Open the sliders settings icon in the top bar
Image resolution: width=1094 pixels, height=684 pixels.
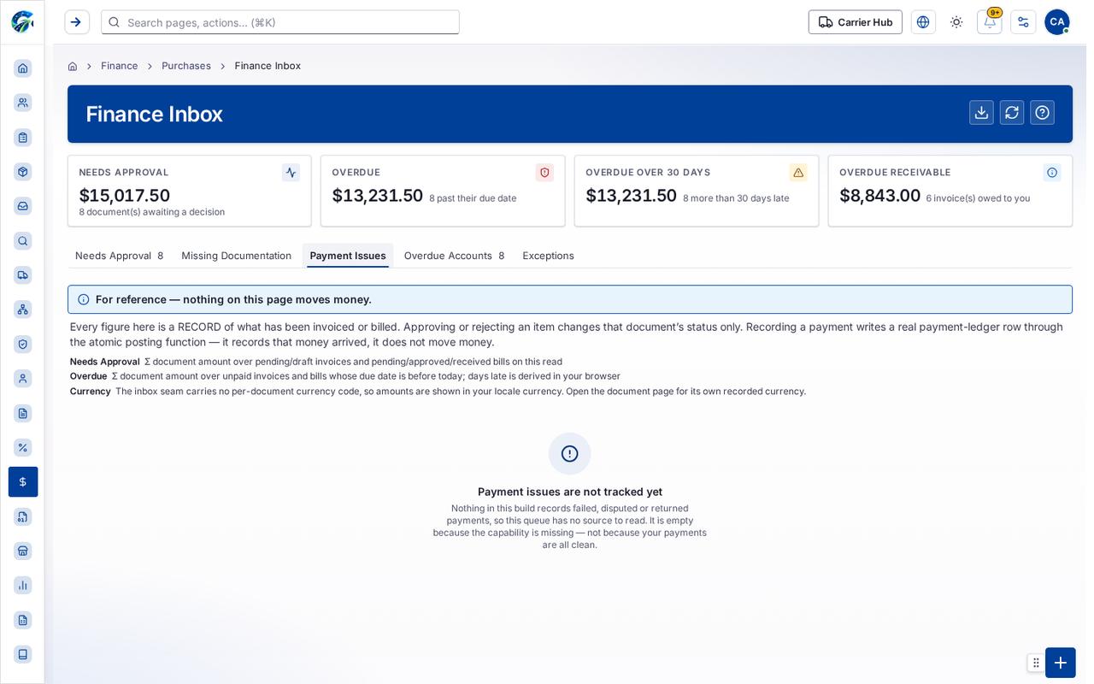pyautogui.click(x=1023, y=22)
